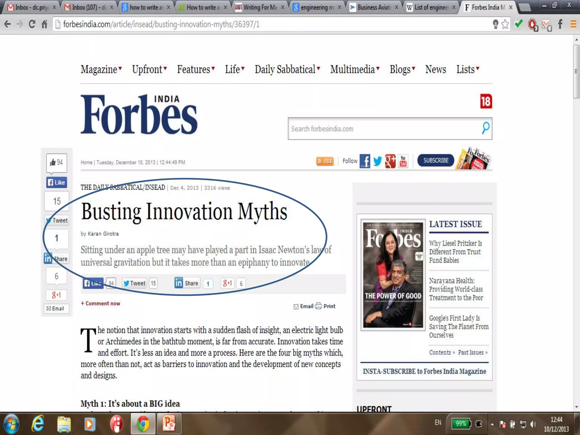
Task: Click the Twitter bird follow icon
Action: (378, 161)
